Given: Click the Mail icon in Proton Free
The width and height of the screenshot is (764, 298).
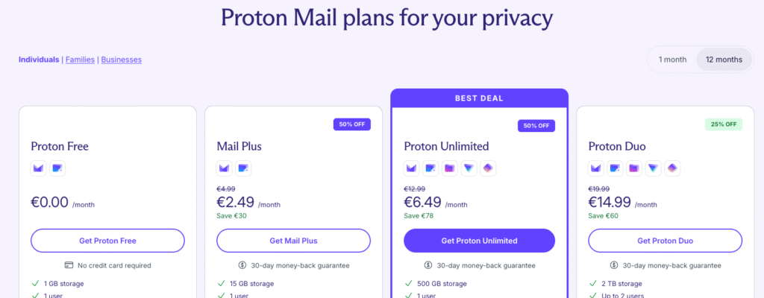Looking at the screenshot, I should (x=38, y=168).
